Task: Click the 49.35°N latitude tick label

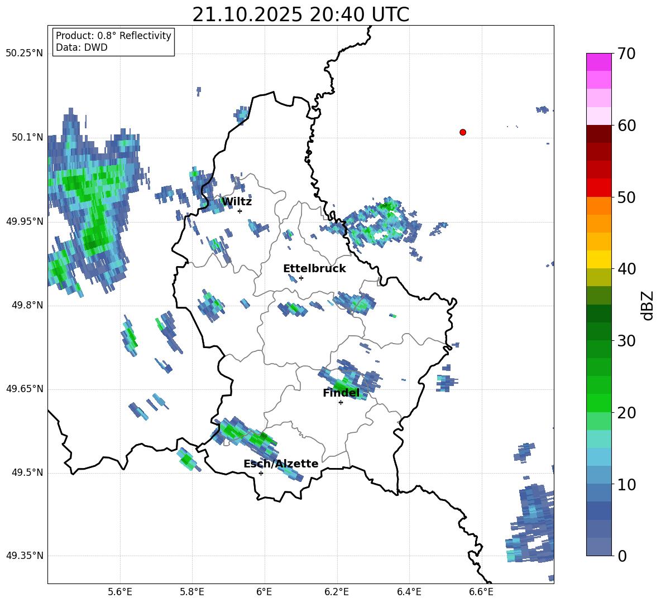Action: point(25,556)
